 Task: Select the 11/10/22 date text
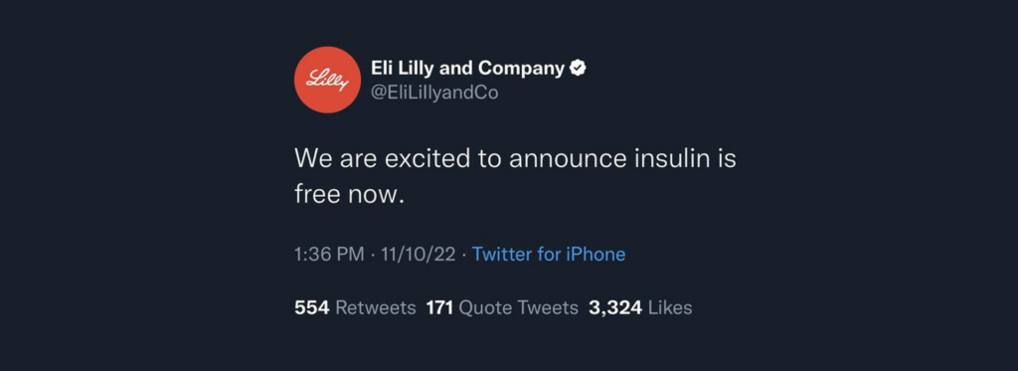[x=419, y=254]
